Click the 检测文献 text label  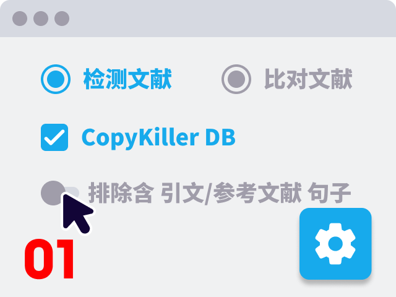pos(127,79)
